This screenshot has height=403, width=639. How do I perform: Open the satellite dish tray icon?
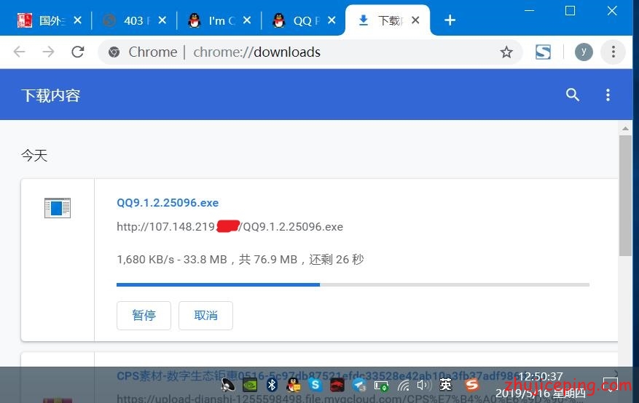pos(228,385)
